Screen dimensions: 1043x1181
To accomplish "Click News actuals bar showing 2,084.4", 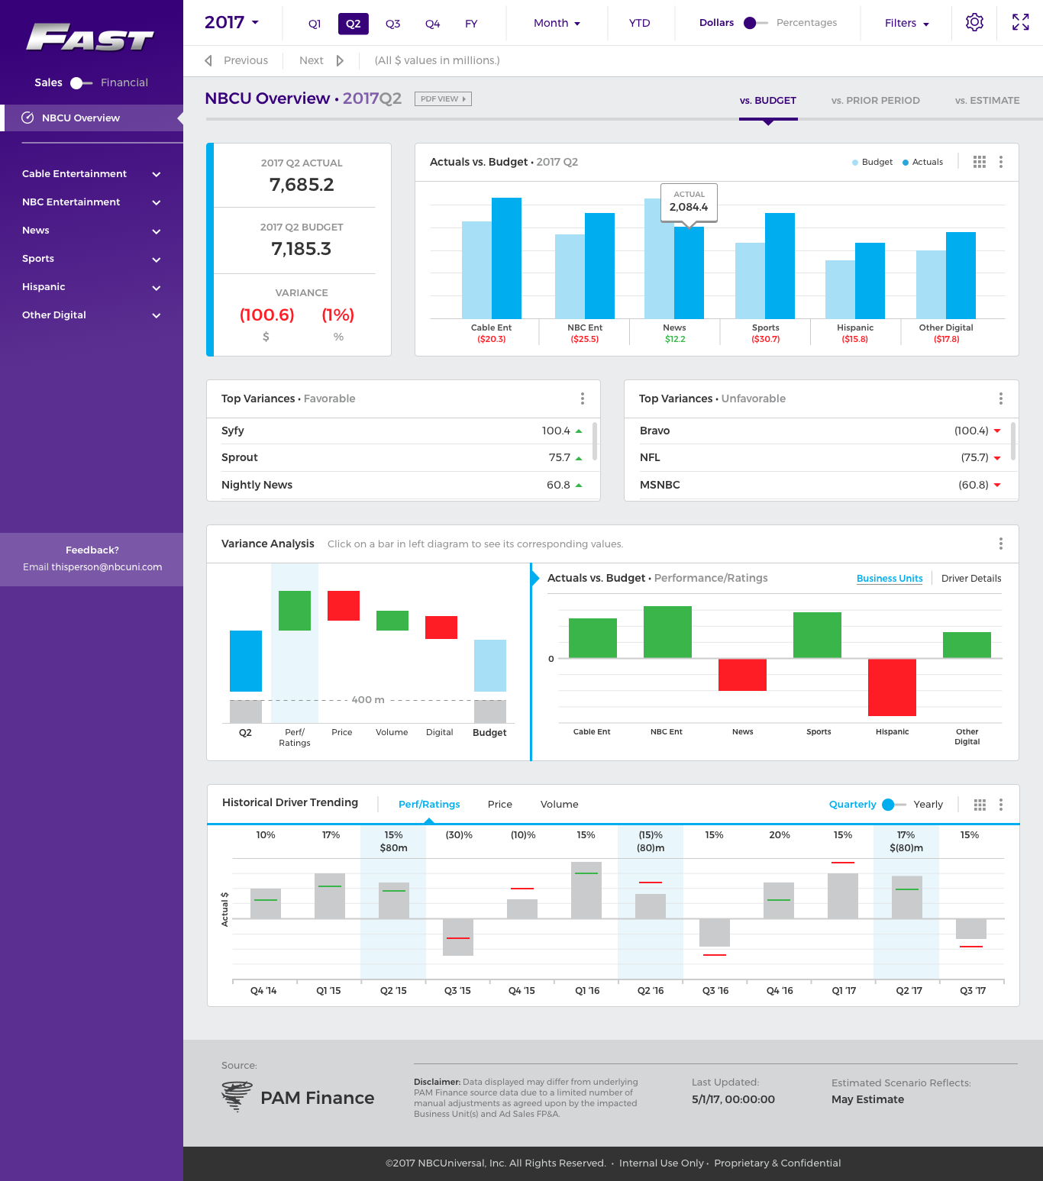I will (689, 273).
